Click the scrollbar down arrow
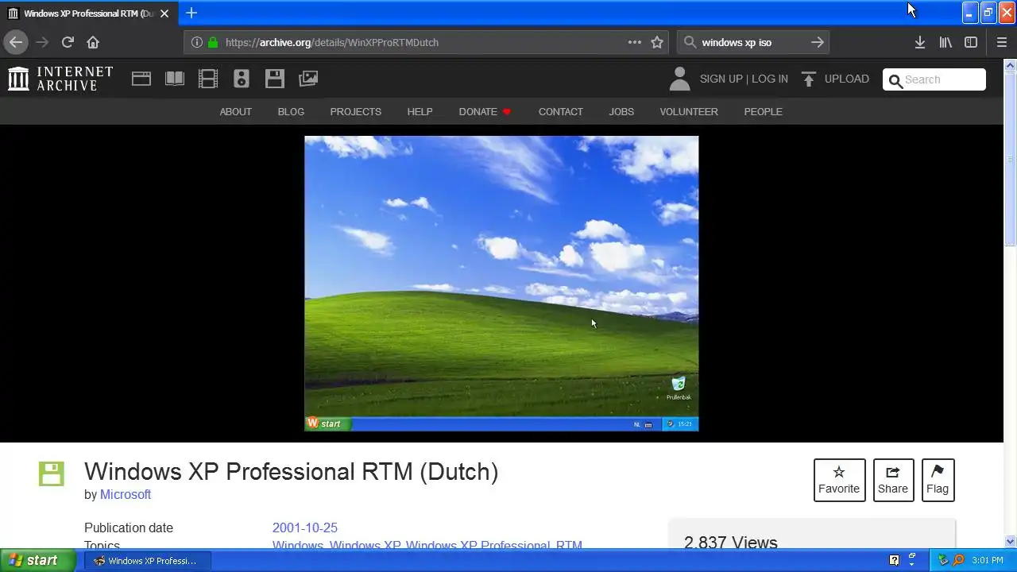This screenshot has width=1017, height=572. tap(1011, 542)
